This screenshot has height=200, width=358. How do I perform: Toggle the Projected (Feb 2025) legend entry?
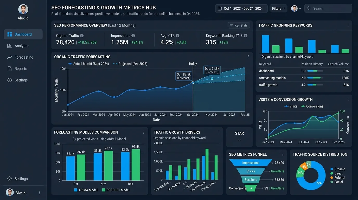coord(130,64)
